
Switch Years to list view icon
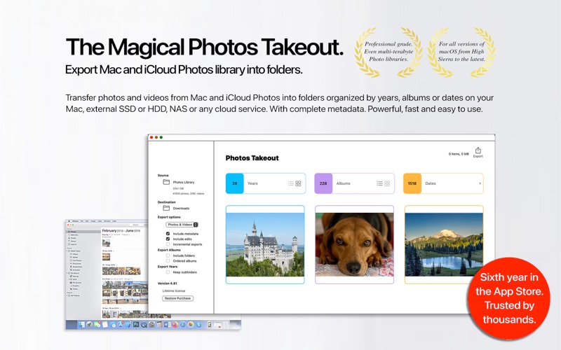(290, 183)
